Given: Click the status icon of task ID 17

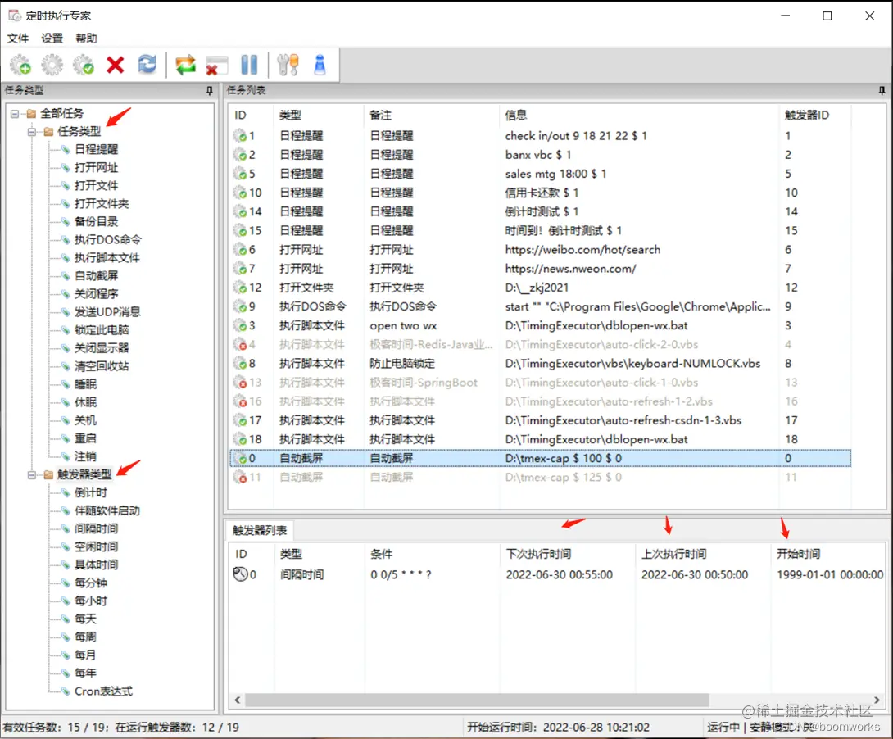Looking at the screenshot, I should point(240,421).
